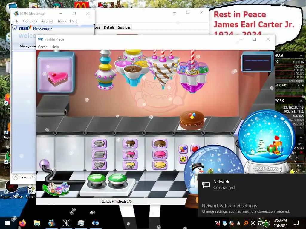The image size is (306, 229).
Task: Click the Cakes Finished status text
Action: (117, 201)
